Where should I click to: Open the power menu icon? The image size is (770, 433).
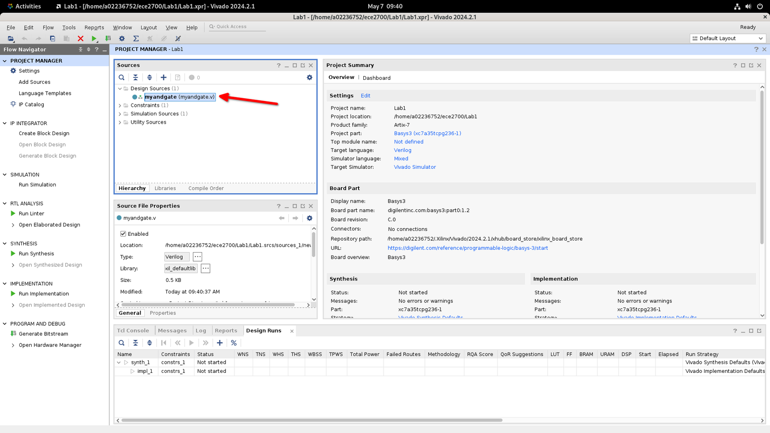[x=760, y=6]
